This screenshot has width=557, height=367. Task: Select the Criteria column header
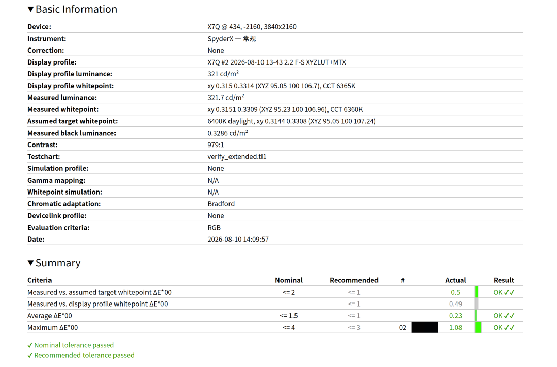tap(39, 280)
